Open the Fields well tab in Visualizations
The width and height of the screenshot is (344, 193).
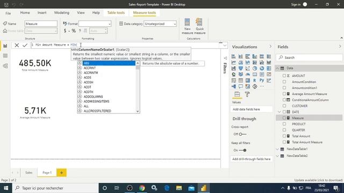click(237, 94)
